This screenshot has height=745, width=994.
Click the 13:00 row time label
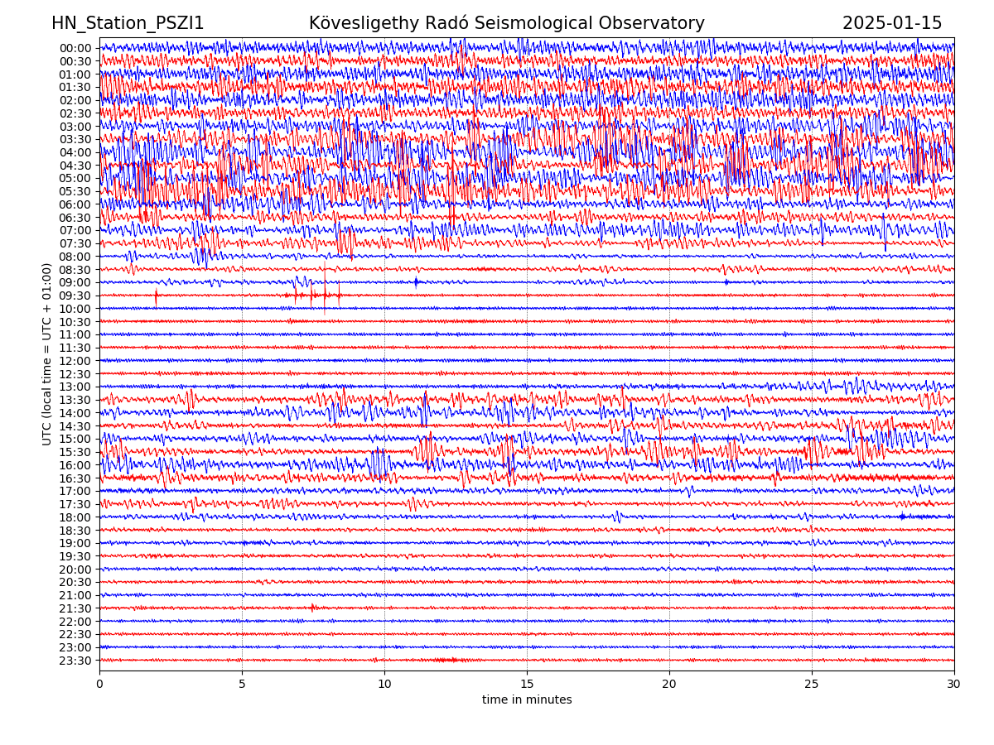pos(75,387)
